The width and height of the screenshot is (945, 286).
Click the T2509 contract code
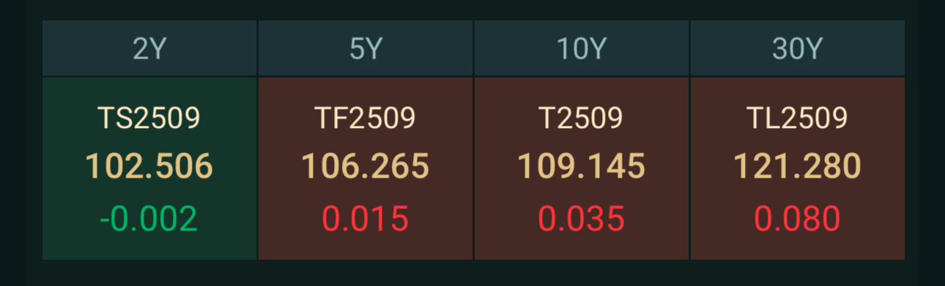pos(581,118)
